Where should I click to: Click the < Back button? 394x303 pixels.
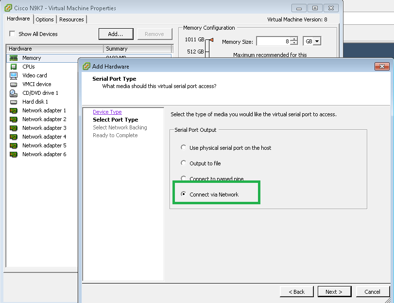[297, 292]
